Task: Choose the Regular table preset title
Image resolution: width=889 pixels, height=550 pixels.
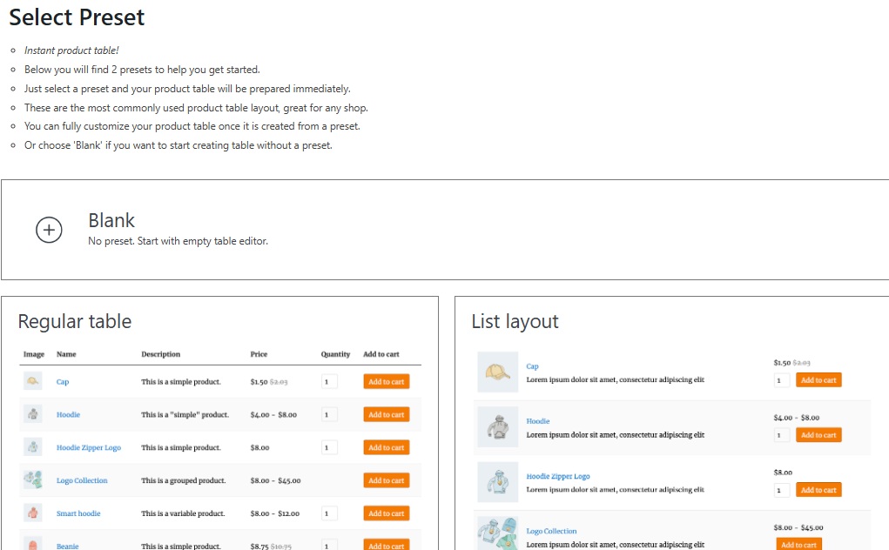Action: [75, 321]
